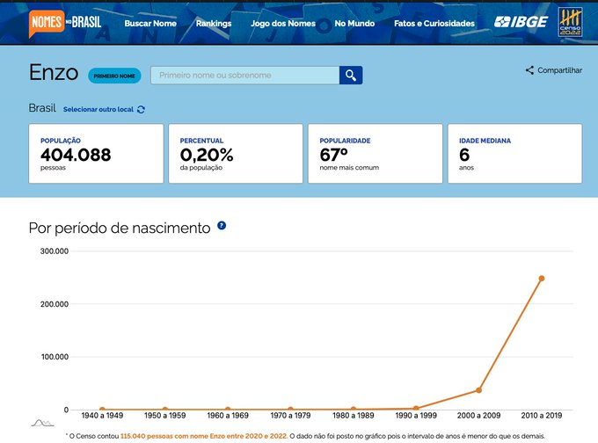Click the refresh arrows icon beside local selector
Screen dimensions: 598x443
coord(141,110)
